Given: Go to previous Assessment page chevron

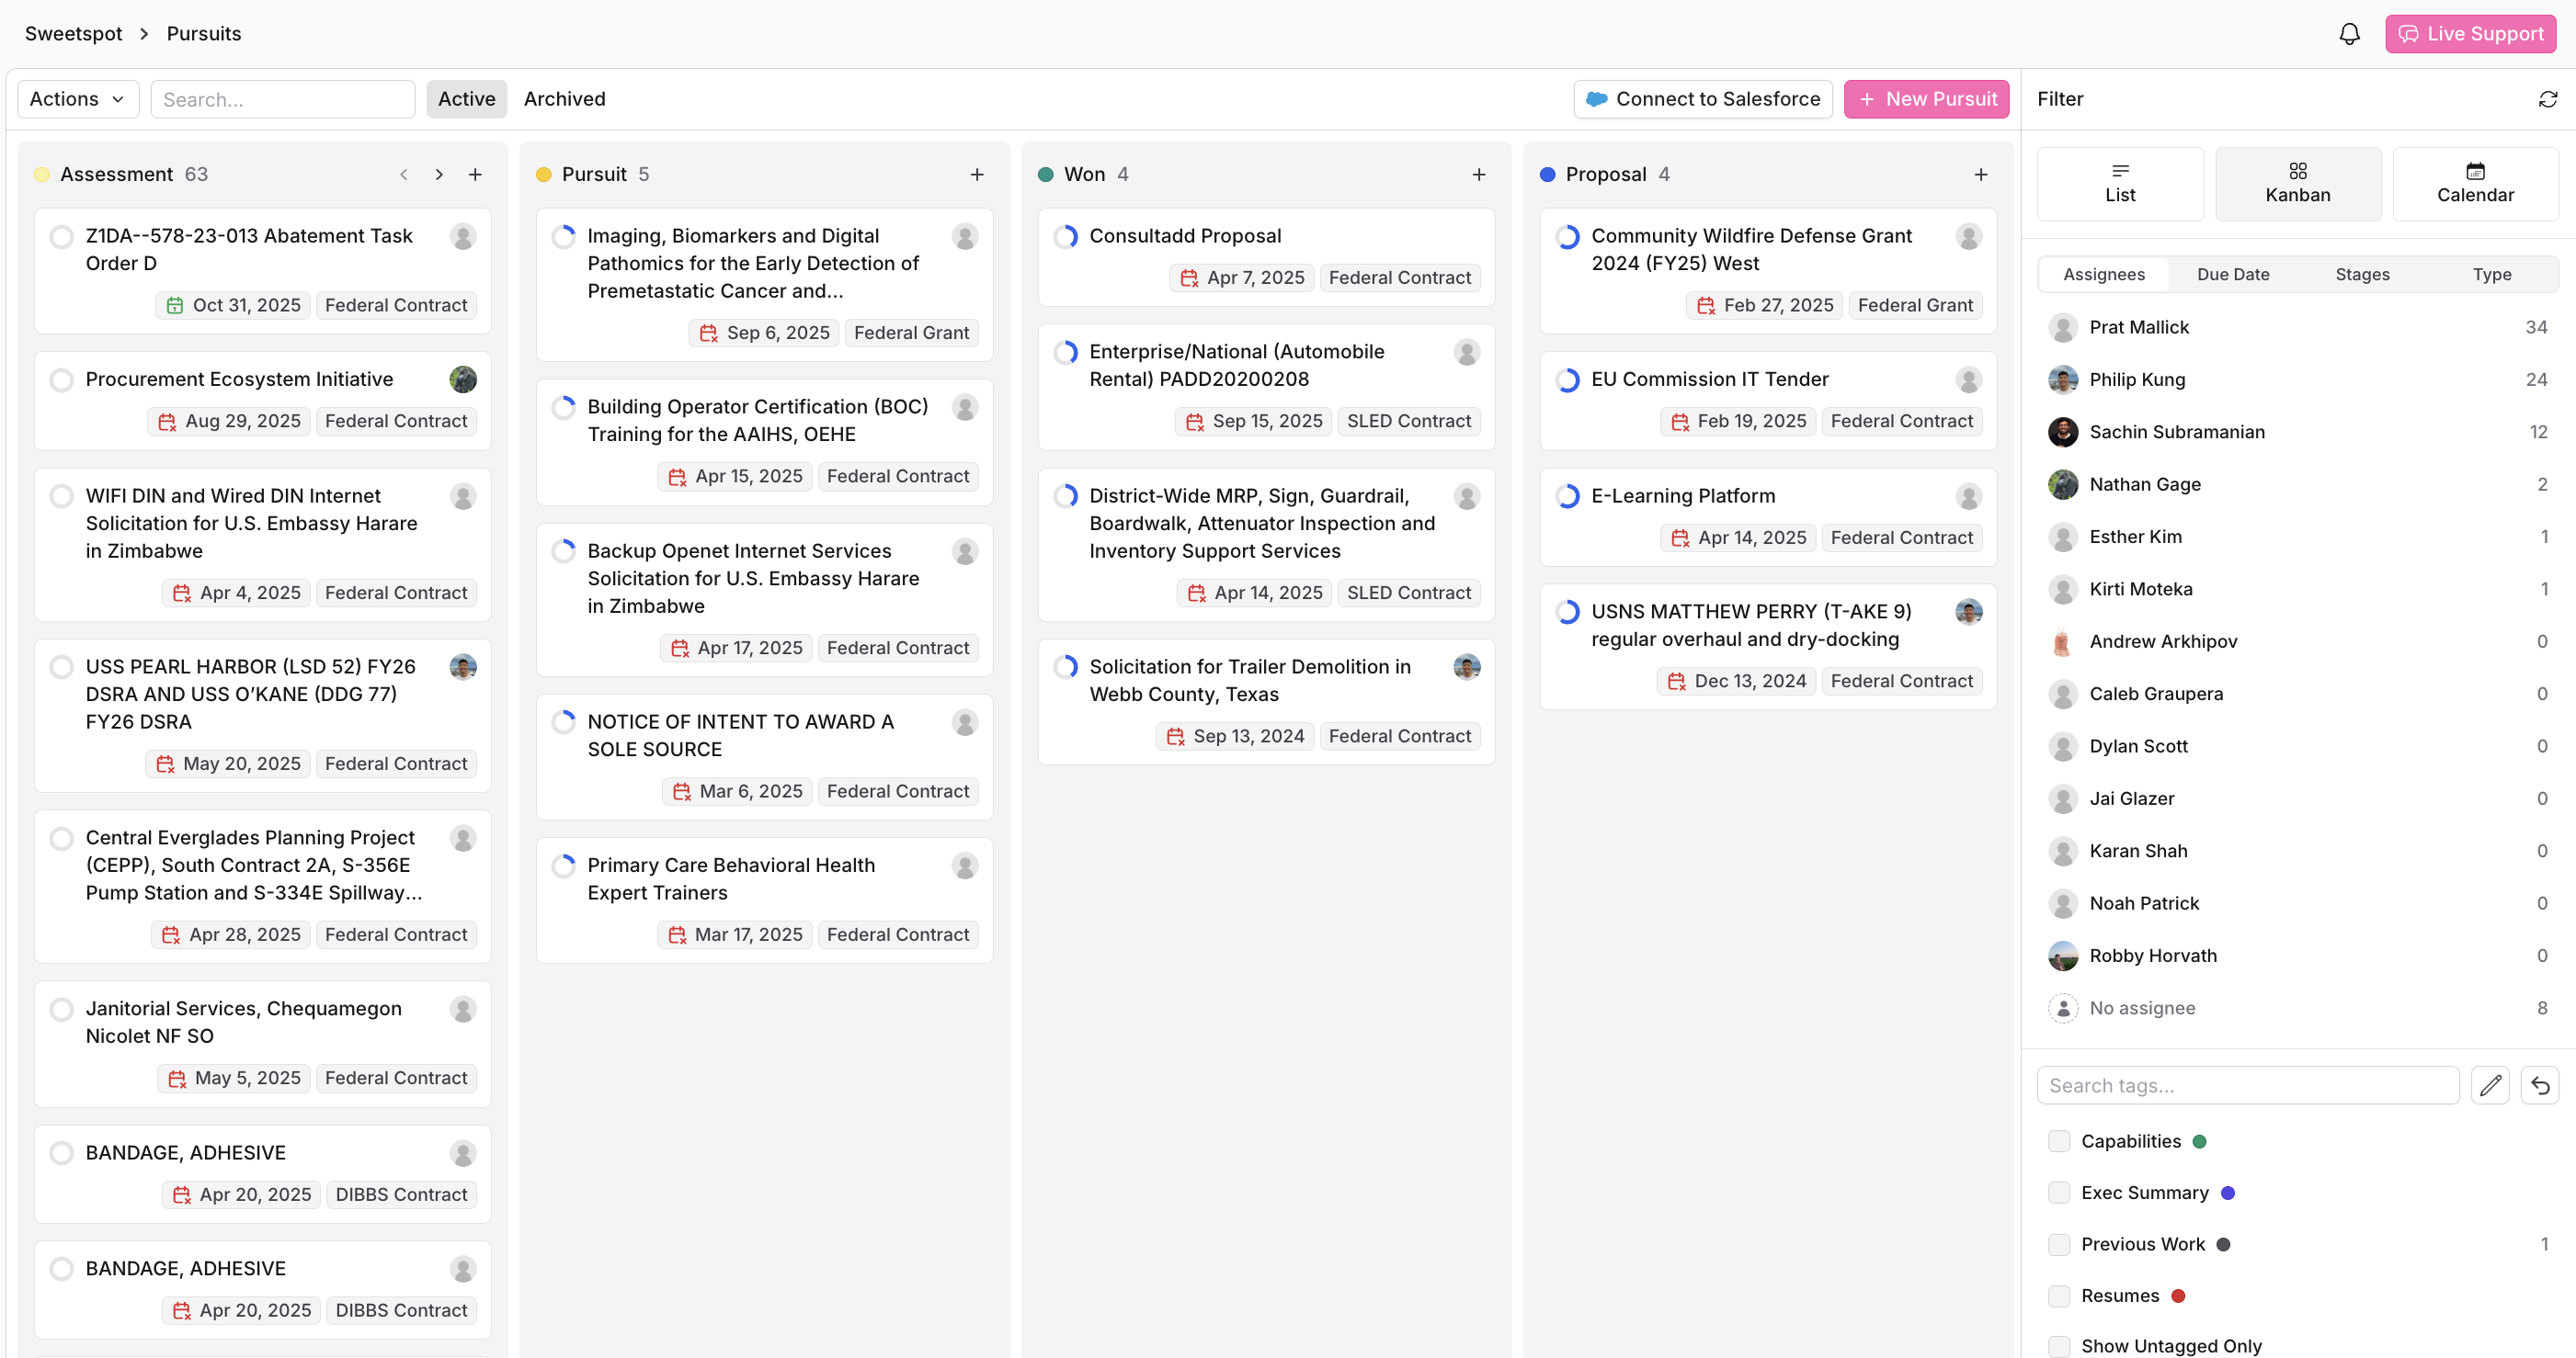Looking at the screenshot, I should coord(404,175).
